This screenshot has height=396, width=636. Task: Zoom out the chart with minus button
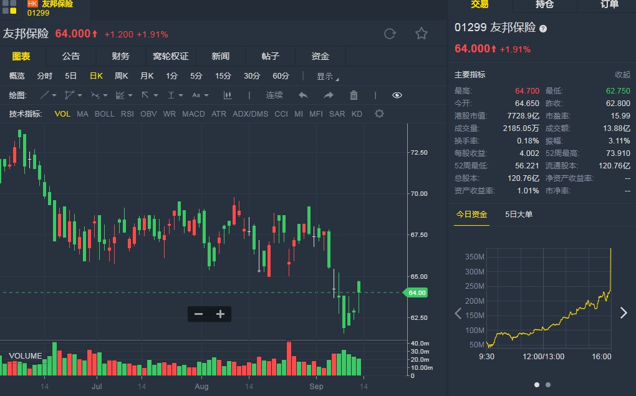tap(198, 314)
